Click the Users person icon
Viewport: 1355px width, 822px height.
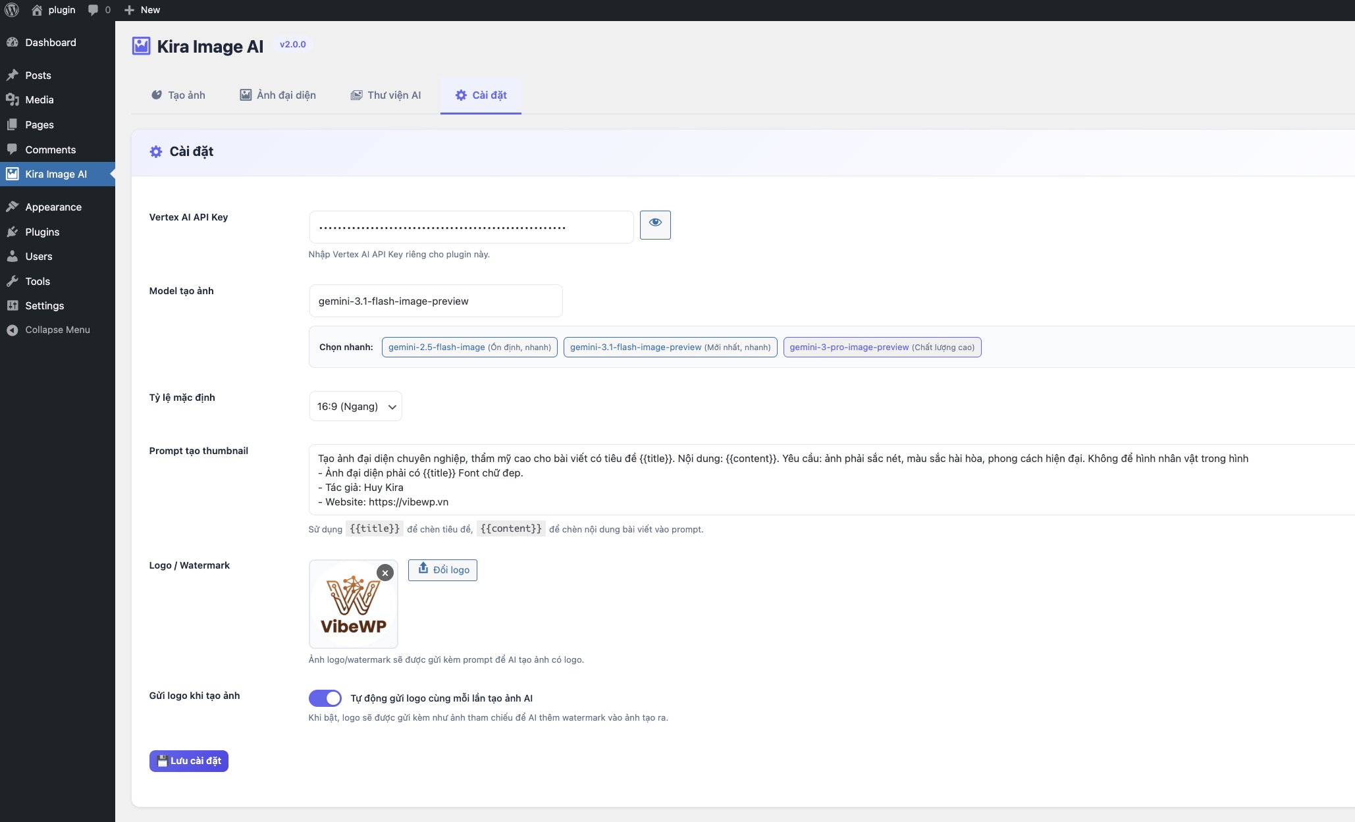point(12,256)
